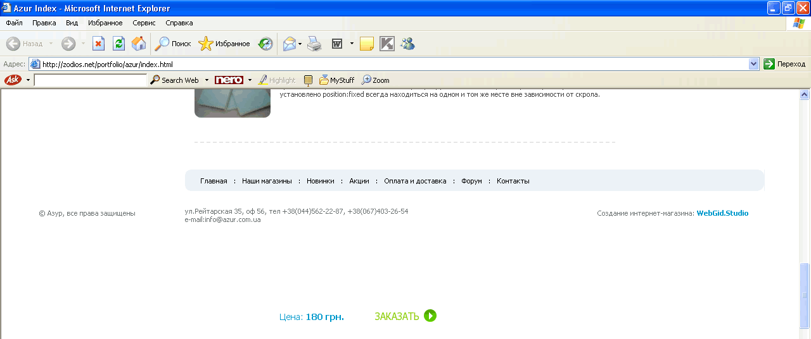Expand the Word edit dropdown arrow
The width and height of the screenshot is (811, 339).
352,44
